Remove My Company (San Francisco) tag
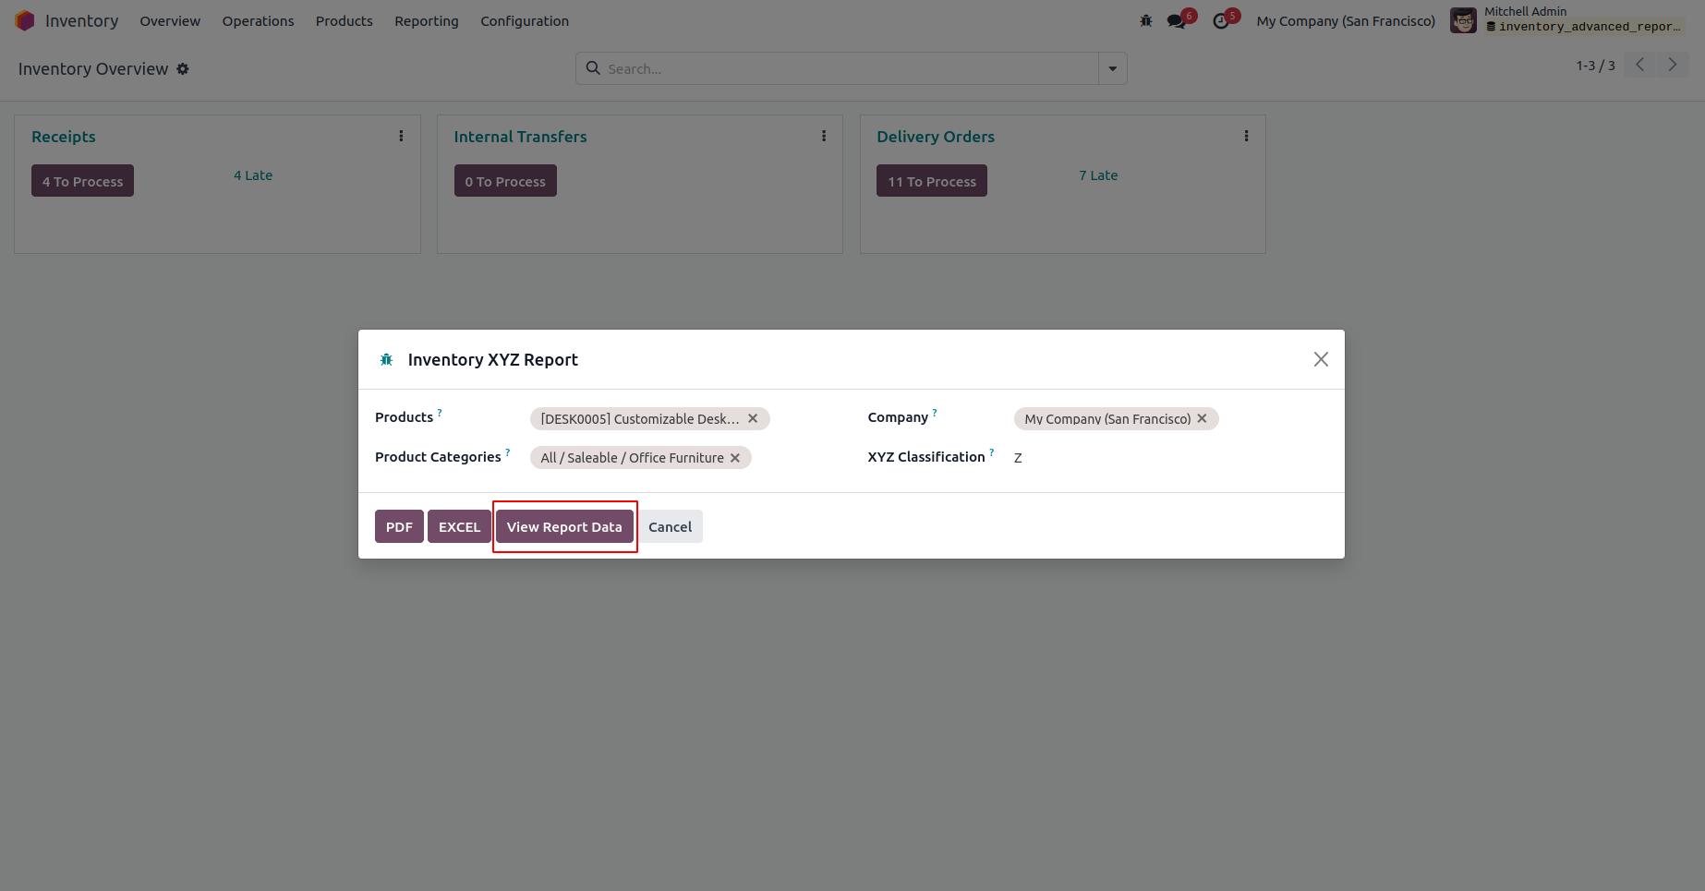 [x=1202, y=419]
